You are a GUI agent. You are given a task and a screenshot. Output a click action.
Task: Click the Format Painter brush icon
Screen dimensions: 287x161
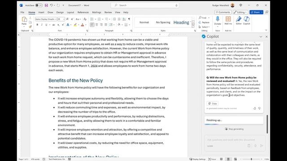point(30,27)
